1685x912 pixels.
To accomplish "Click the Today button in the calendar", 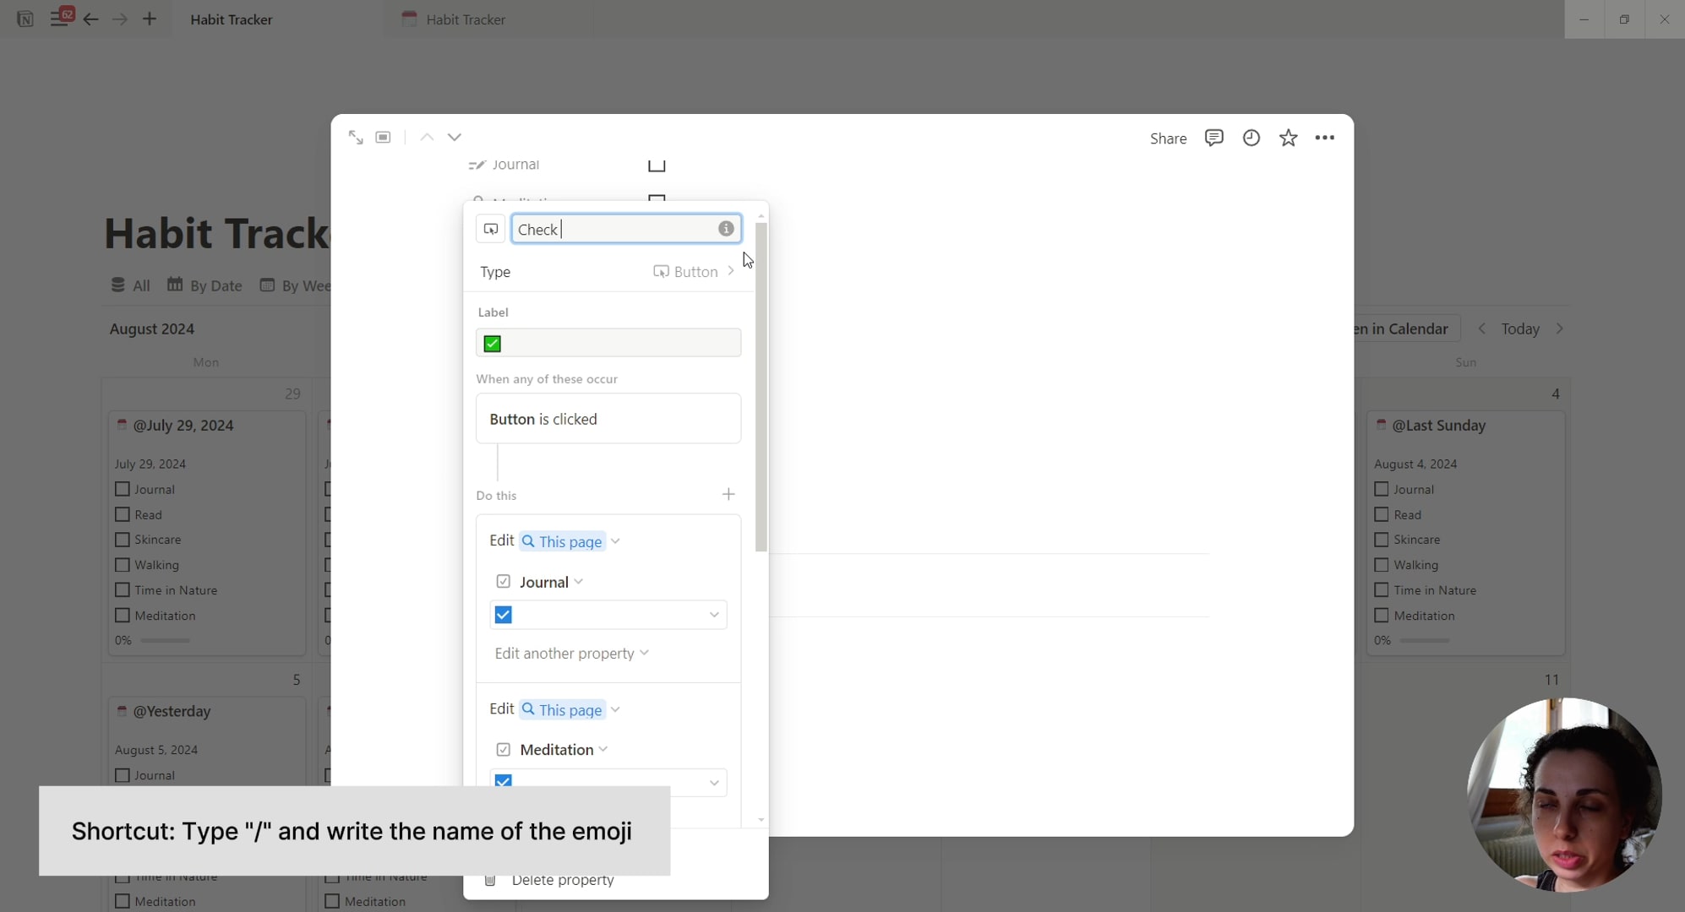I will pos(1520,328).
